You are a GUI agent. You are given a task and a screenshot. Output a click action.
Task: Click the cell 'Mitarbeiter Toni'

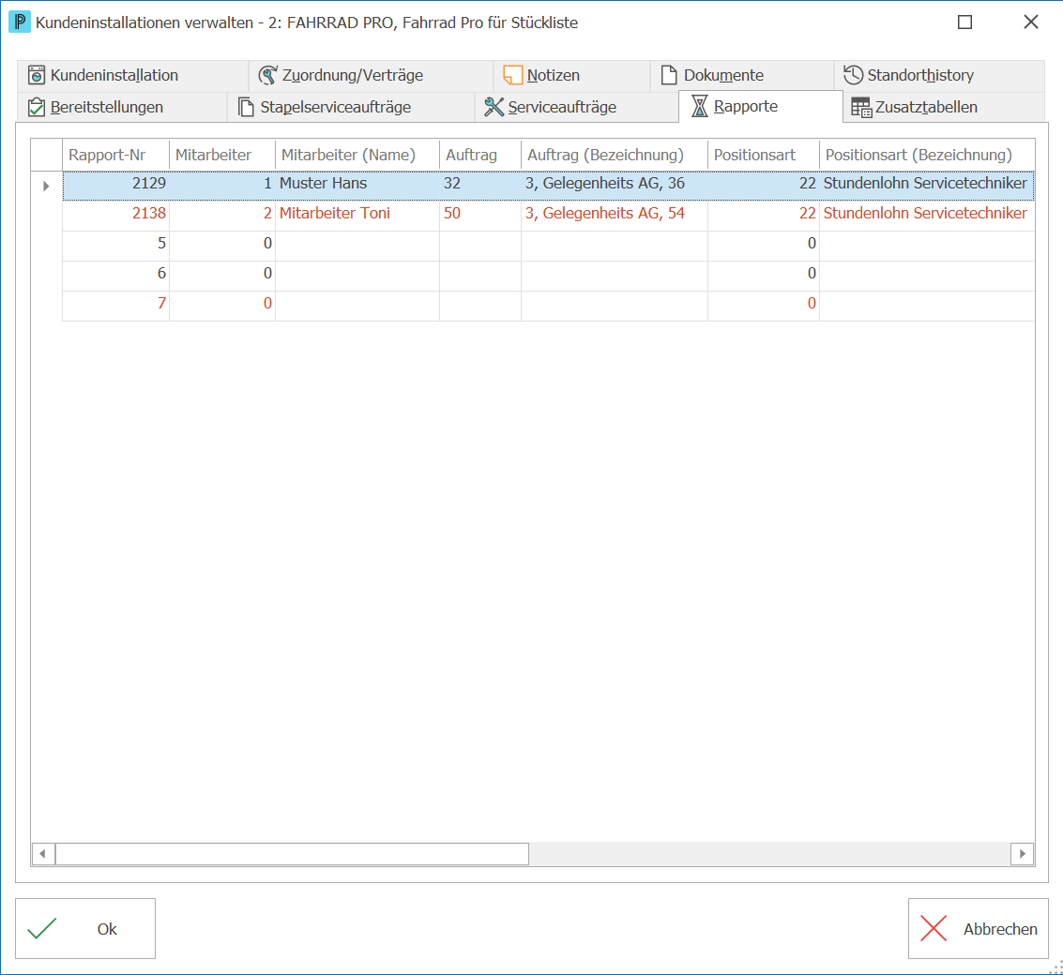[357, 214]
